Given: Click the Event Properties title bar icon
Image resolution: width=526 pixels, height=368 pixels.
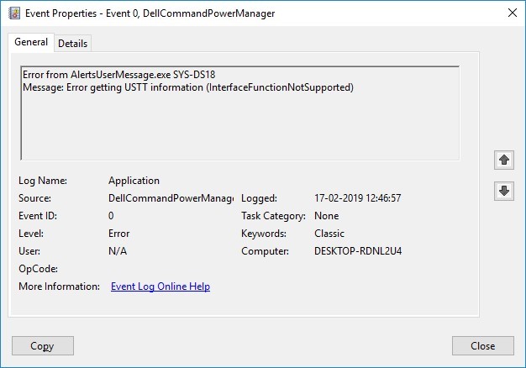Looking at the screenshot, I should [14, 13].
